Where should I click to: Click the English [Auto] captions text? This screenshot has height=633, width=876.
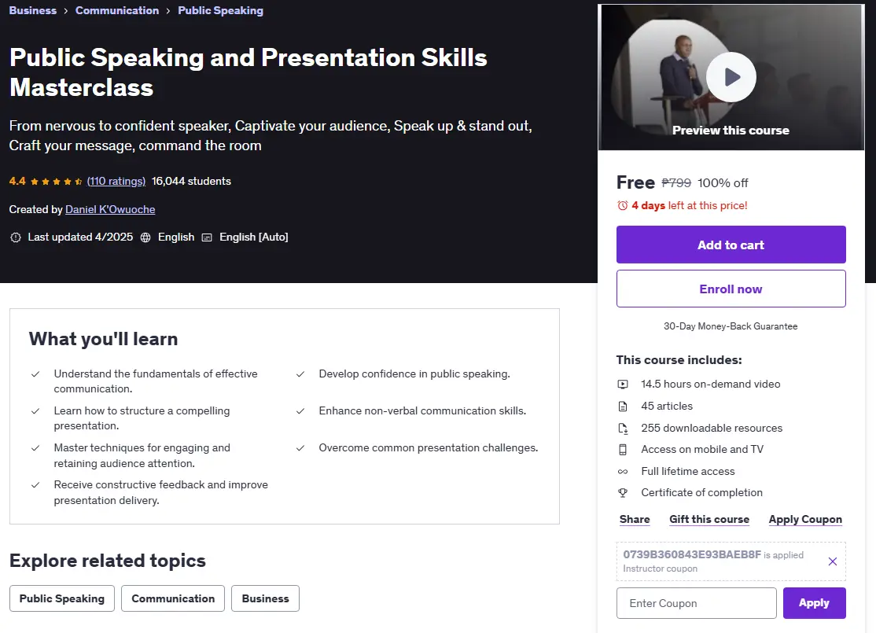[254, 237]
